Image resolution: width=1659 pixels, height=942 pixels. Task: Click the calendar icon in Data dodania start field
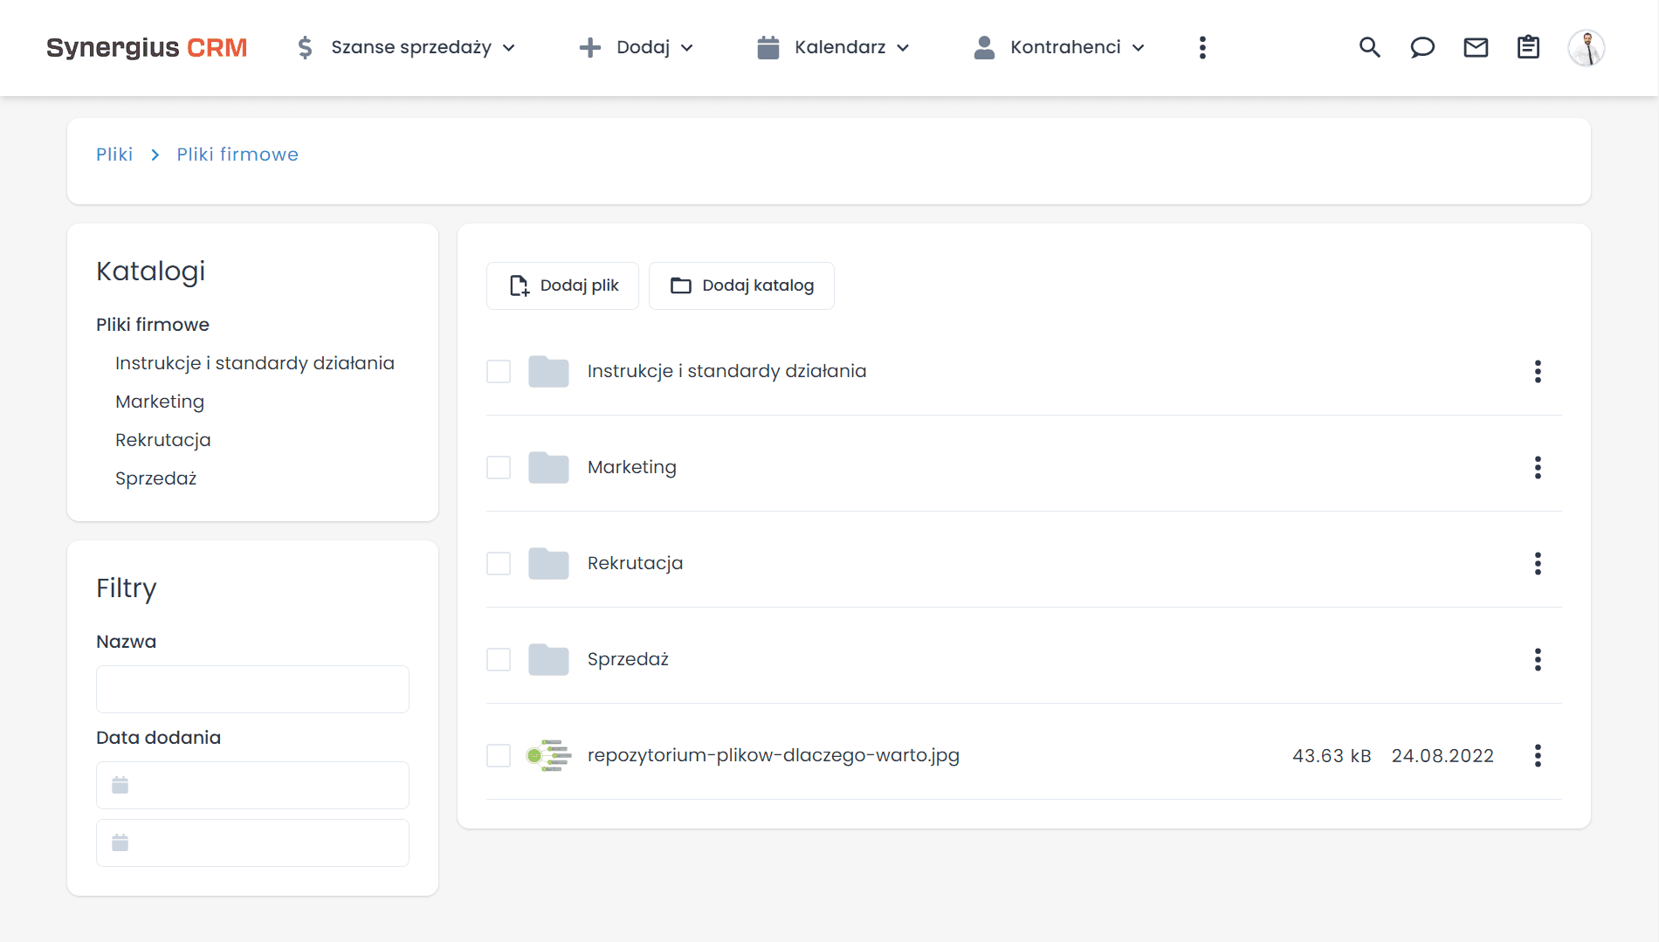point(120,785)
